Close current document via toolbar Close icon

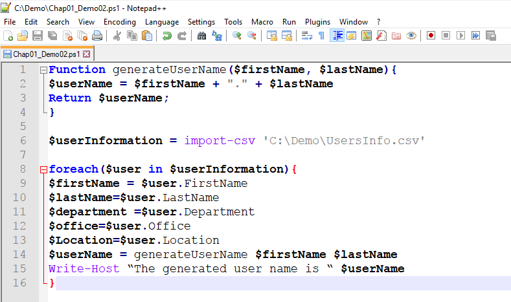pos(67,36)
